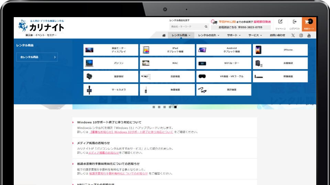
Task: Open マイページ (My Page) icon
Action: [280, 24]
